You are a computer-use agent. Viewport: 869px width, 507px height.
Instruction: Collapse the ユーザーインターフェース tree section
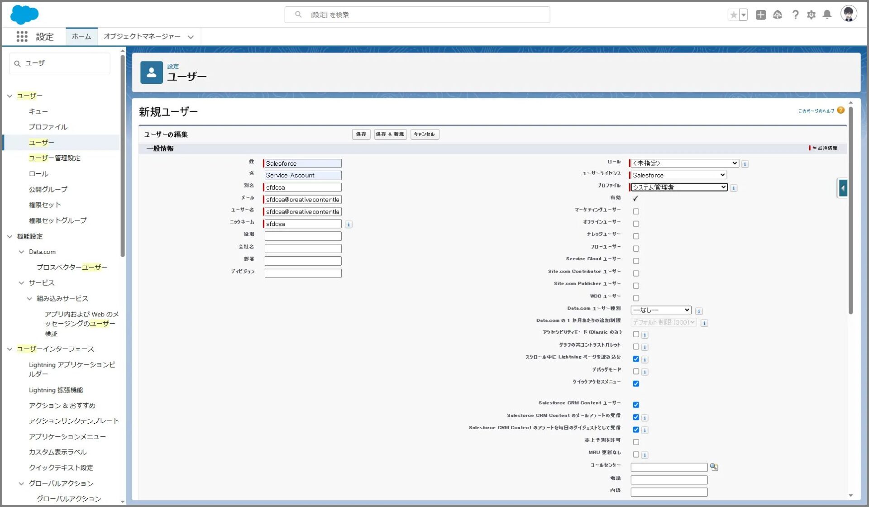10,349
